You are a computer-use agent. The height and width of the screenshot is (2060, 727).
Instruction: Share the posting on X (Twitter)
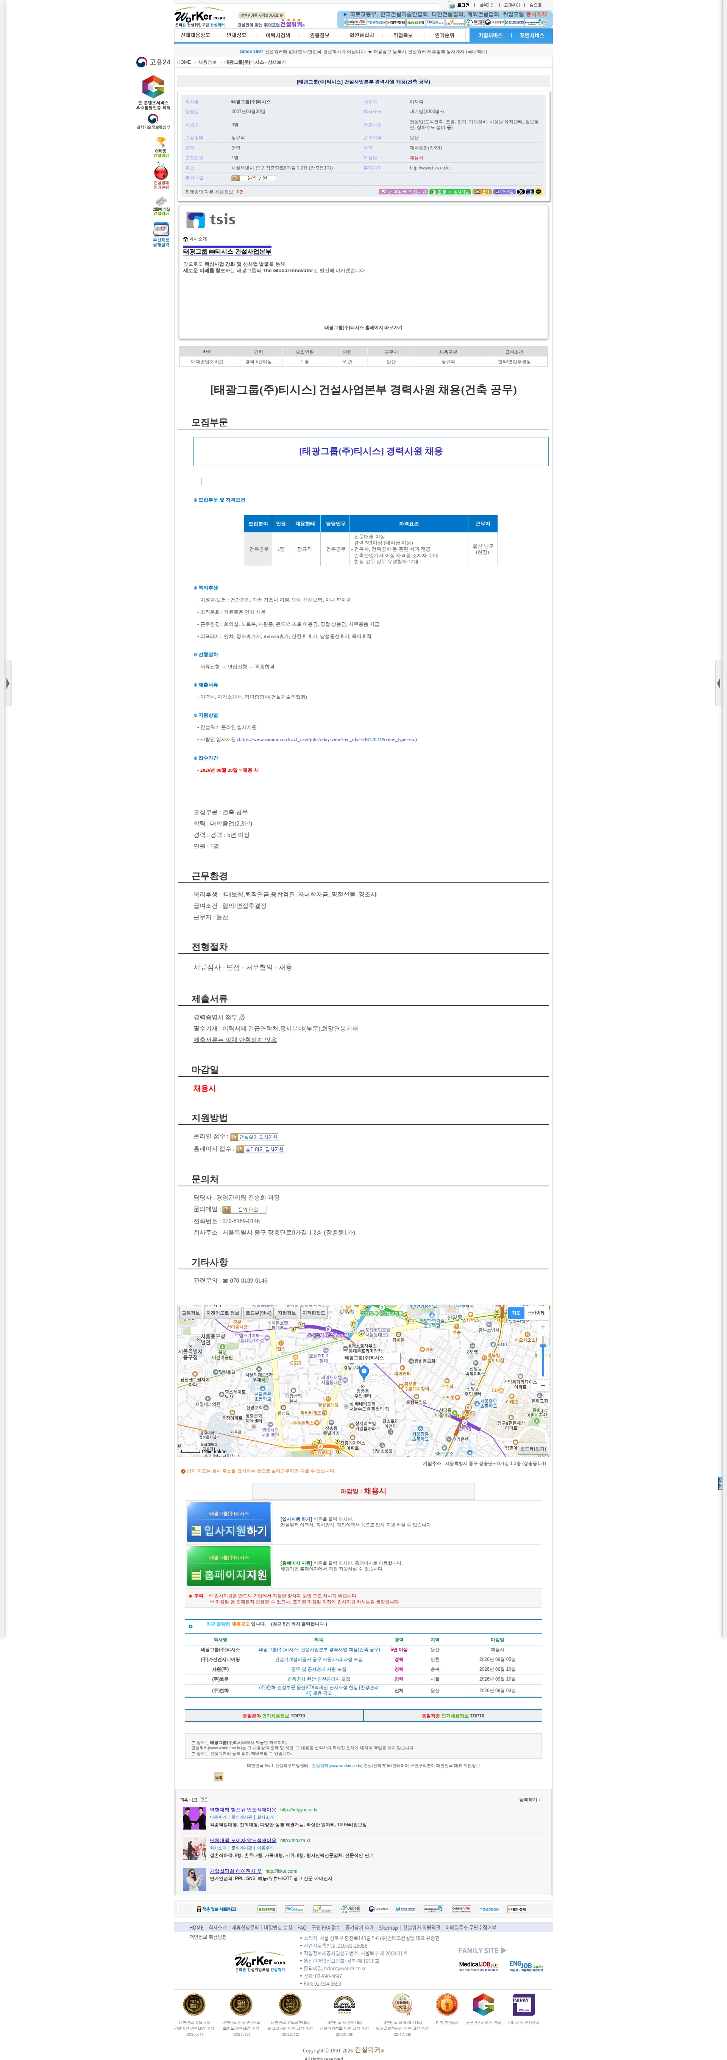(x=521, y=192)
